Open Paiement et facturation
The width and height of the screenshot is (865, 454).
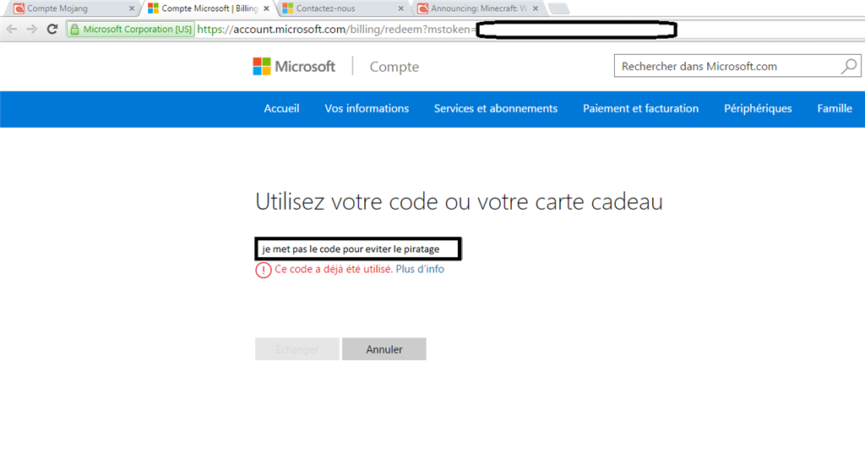point(640,109)
